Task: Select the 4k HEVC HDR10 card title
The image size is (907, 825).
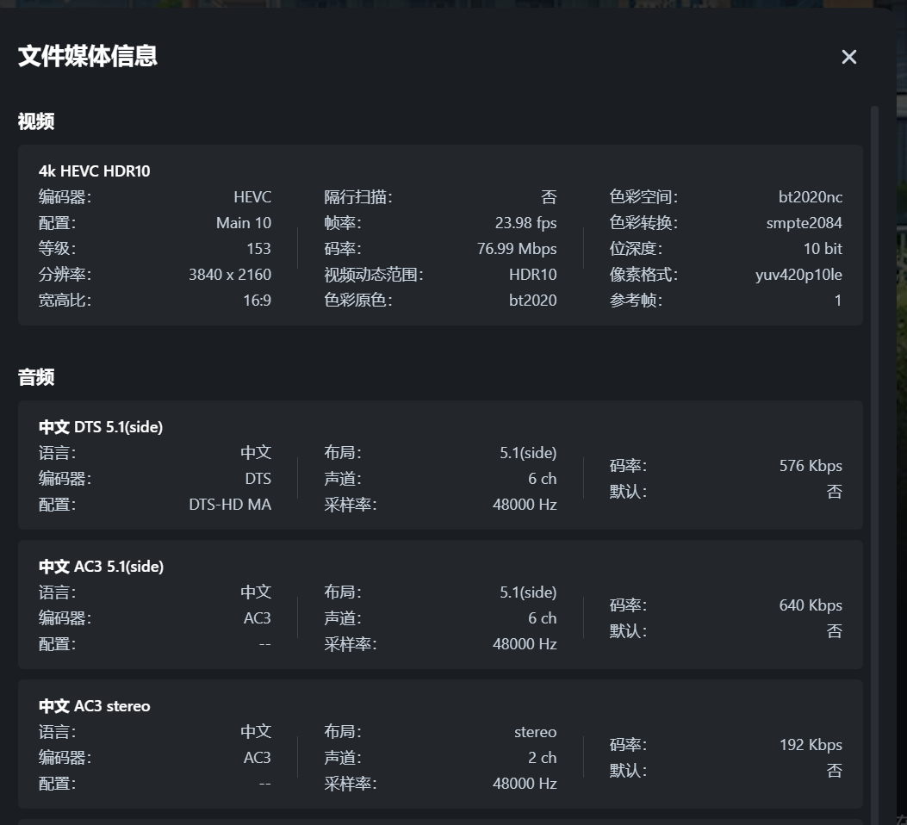Action: pos(94,171)
